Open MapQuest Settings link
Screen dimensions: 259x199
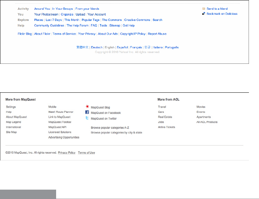(11, 107)
